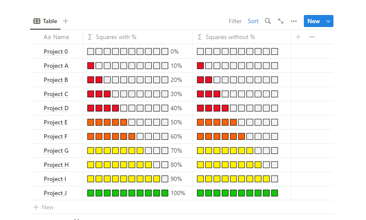The image size is (366, 220).
Task: Open the three-dot view options menu
Action: pyautogui.click(x=294, y=21)
